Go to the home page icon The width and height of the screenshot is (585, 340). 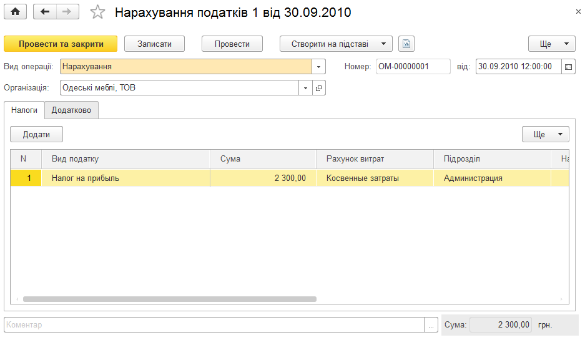pyautogui.click(x=16, y=12)
